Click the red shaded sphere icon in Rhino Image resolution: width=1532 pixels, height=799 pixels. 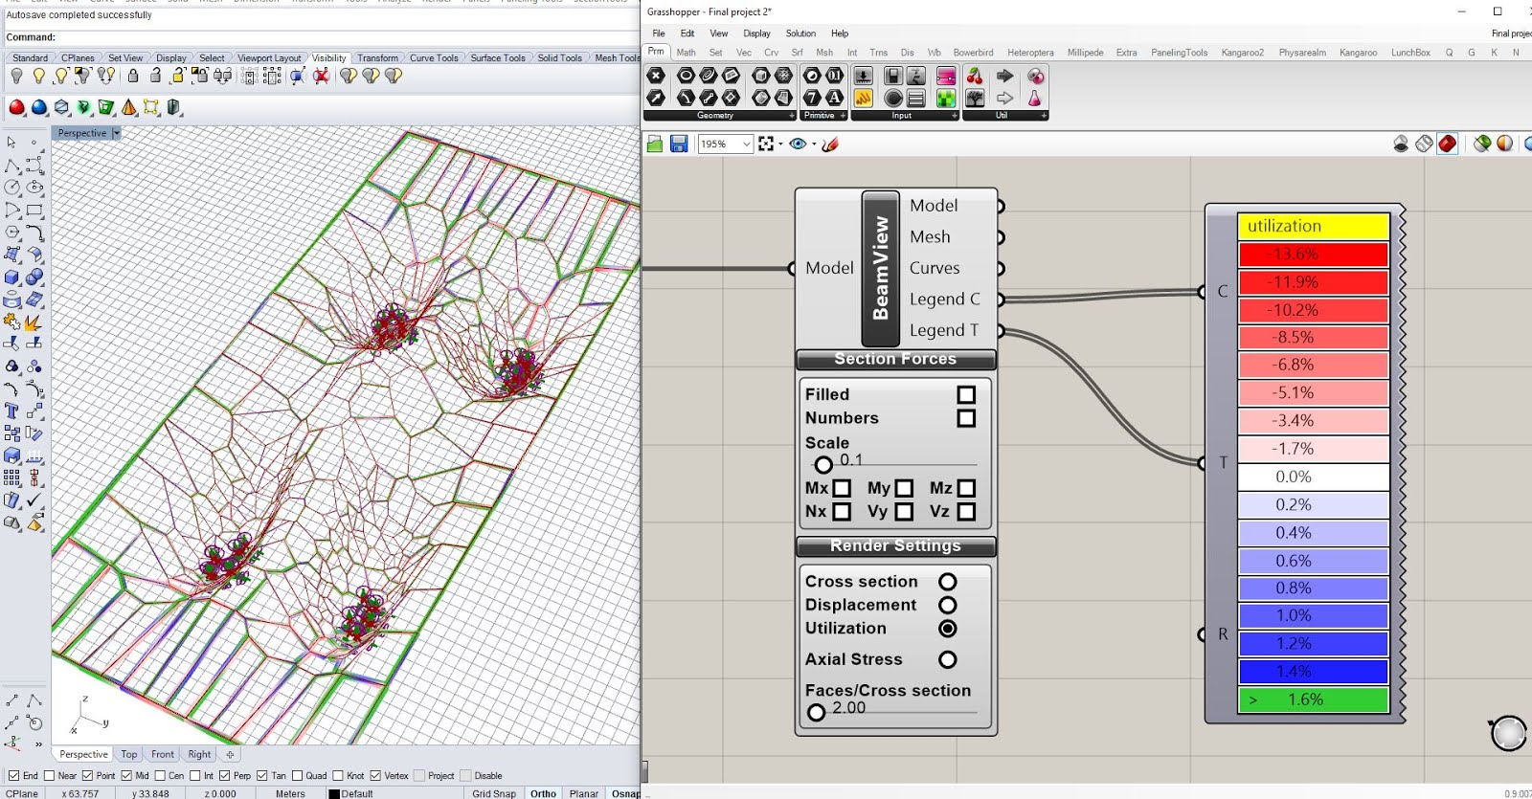pyautogui.click(x=16, y=107)
